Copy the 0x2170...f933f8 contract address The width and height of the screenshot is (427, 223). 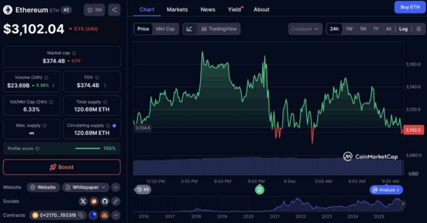[x=81, y=215]
